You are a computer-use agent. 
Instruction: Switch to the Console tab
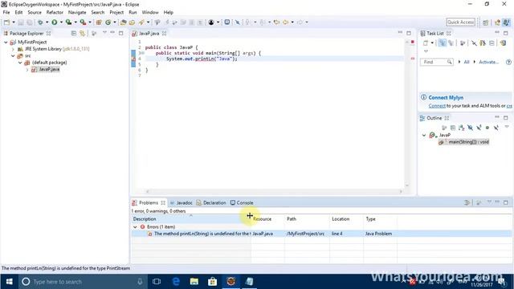(x=242, y=203)
